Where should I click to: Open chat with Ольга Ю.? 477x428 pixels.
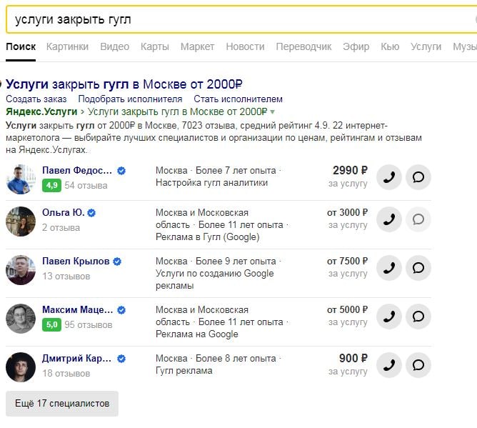[418, 219]
